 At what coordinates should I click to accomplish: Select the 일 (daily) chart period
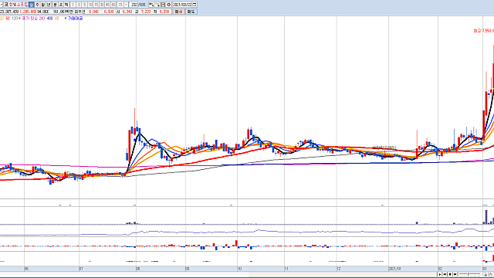click(31, 5)
